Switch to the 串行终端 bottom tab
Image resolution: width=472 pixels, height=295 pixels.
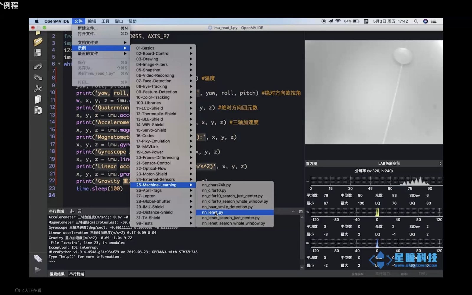tap(77, 274)
